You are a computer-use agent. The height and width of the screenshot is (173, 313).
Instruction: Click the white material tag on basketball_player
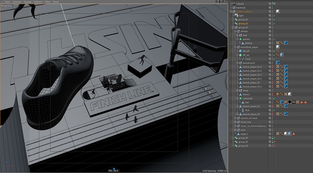pyautogui.click(x=278, y=47)
